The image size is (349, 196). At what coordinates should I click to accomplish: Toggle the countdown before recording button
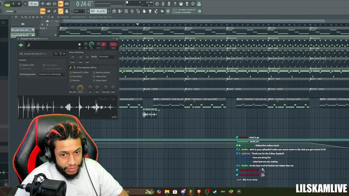click(x=55, y=4)
